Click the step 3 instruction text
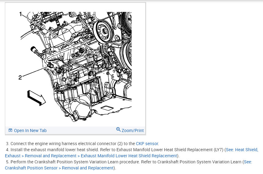Image resolution: width=263 pixels, height=174 pixels. pos(82,144)
